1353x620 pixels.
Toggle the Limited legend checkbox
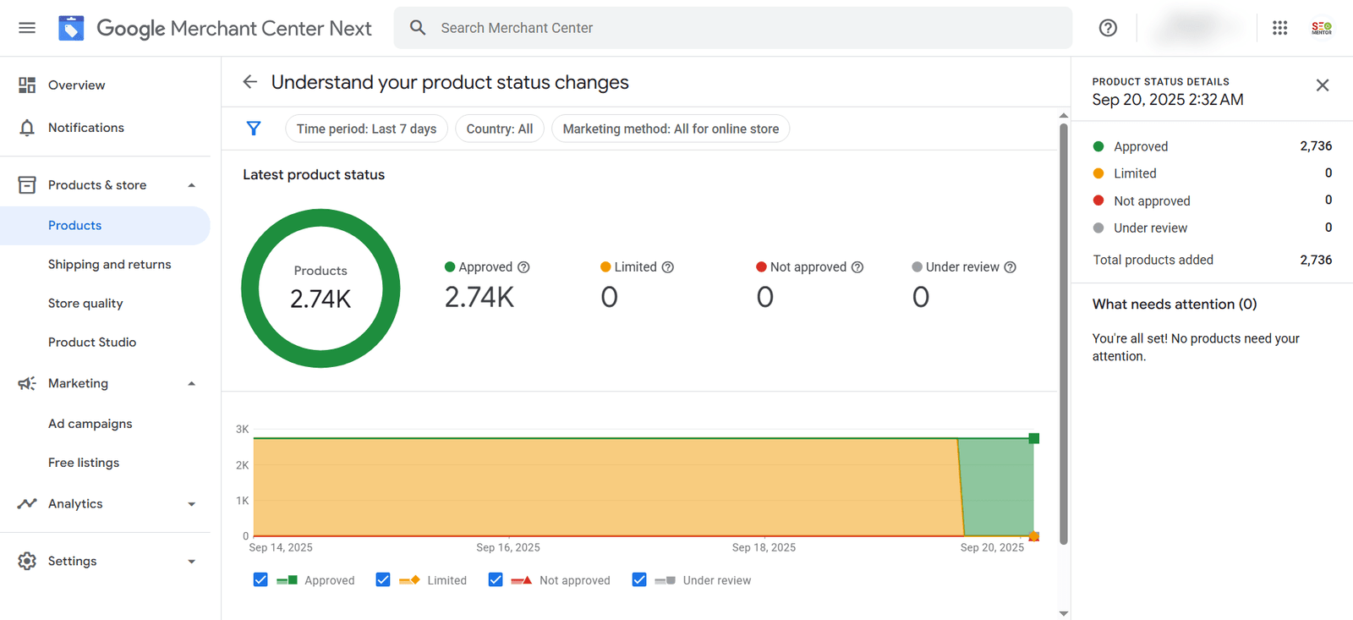click(383, 580)
